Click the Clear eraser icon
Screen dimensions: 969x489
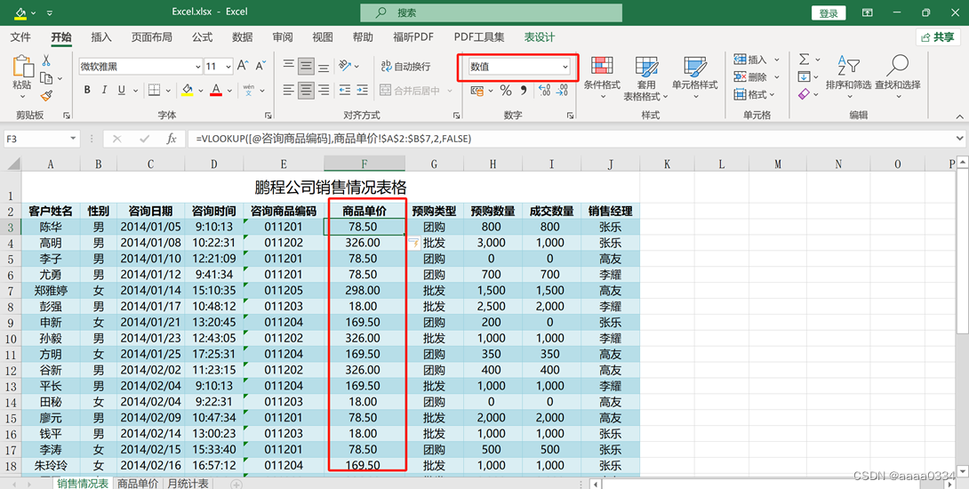[x=804, y=94]
